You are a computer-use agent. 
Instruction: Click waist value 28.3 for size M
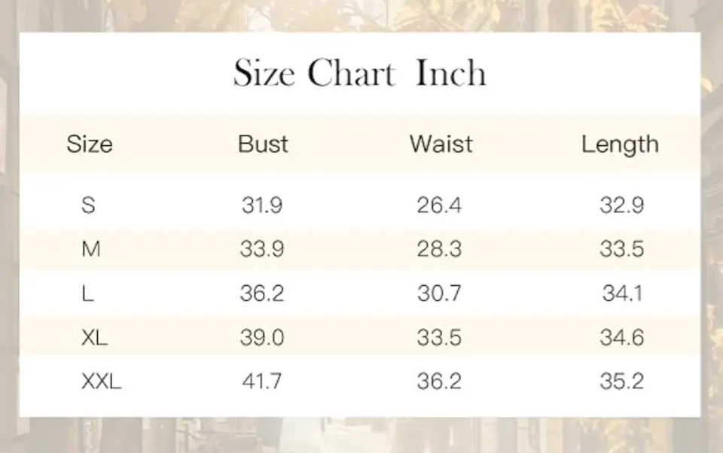pos(439,249)
